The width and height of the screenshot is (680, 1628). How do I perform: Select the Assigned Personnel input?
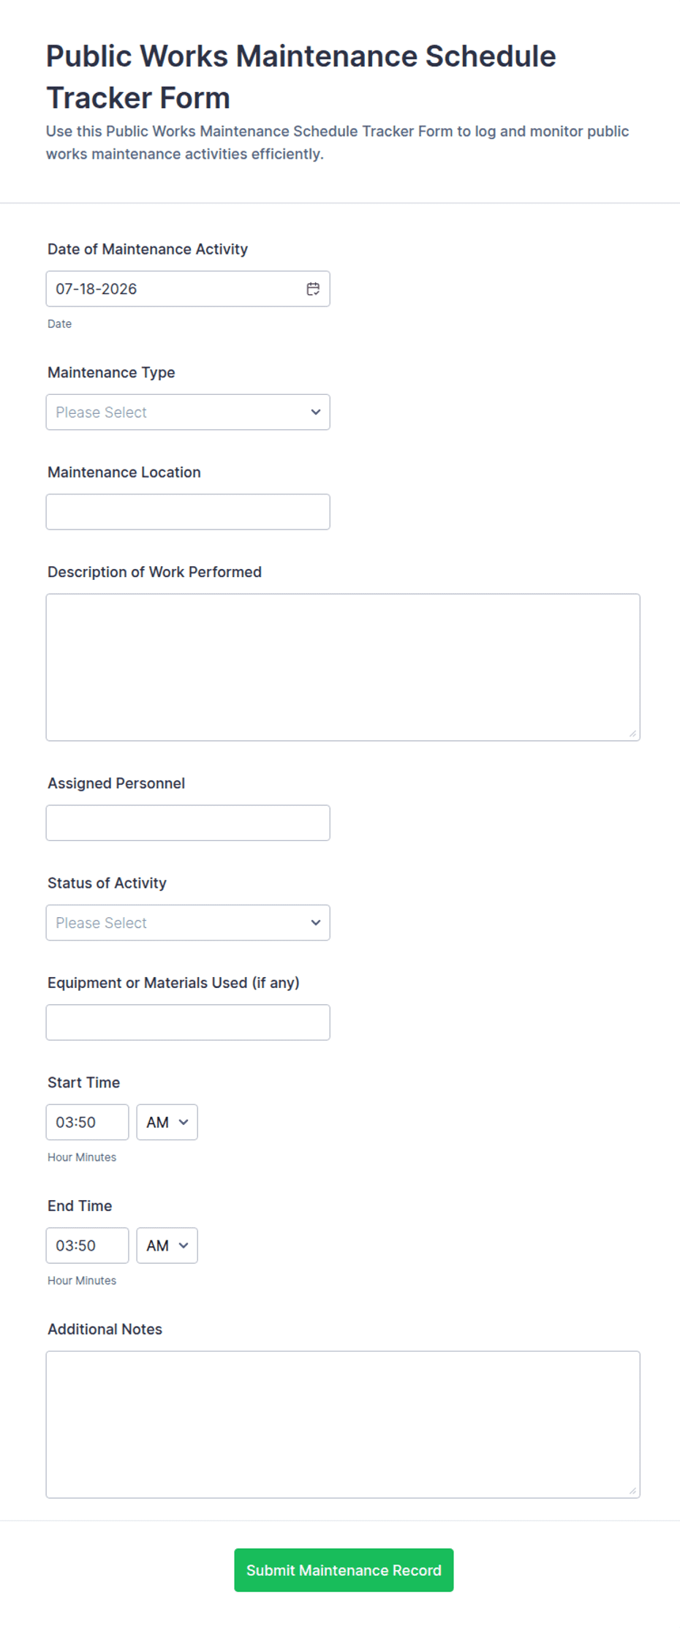point(188,823)
